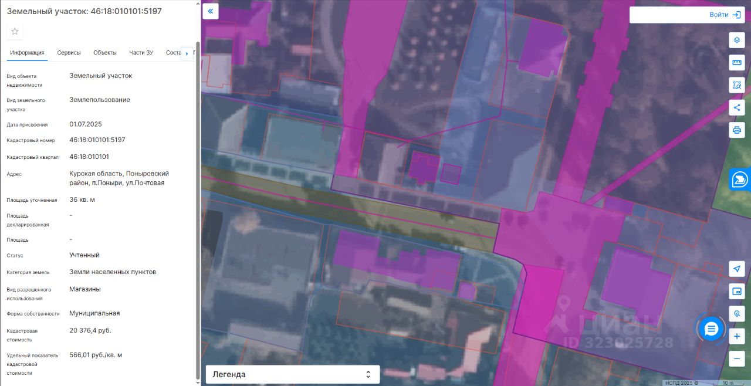Screen dimensions: 751x386
Task: Click the map location search icon
Action: pyautogui.click(x=737, y=314)
